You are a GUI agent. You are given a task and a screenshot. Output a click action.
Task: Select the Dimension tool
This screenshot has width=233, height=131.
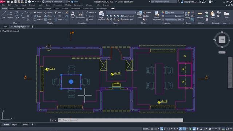80,15
